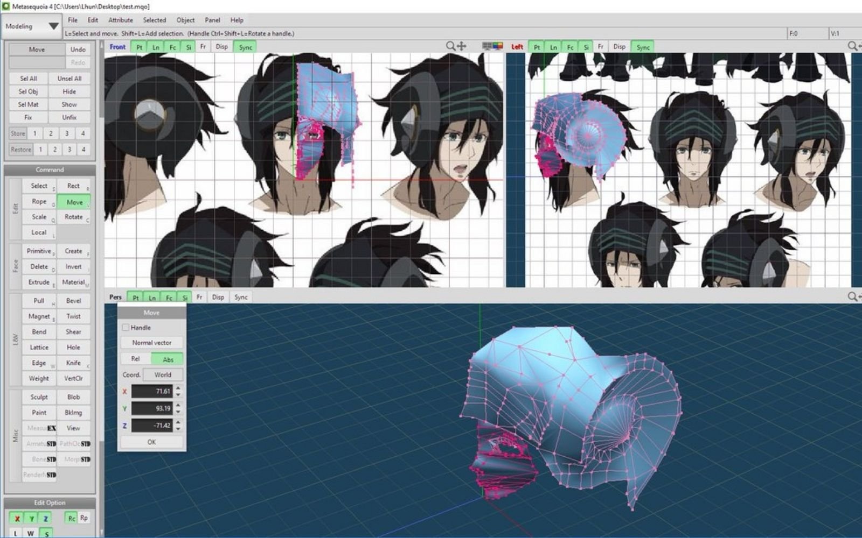Click the magnifier icon in Left viewport corner
The image size is (862, 538).
pyautogui.click(x=852, y=47)
